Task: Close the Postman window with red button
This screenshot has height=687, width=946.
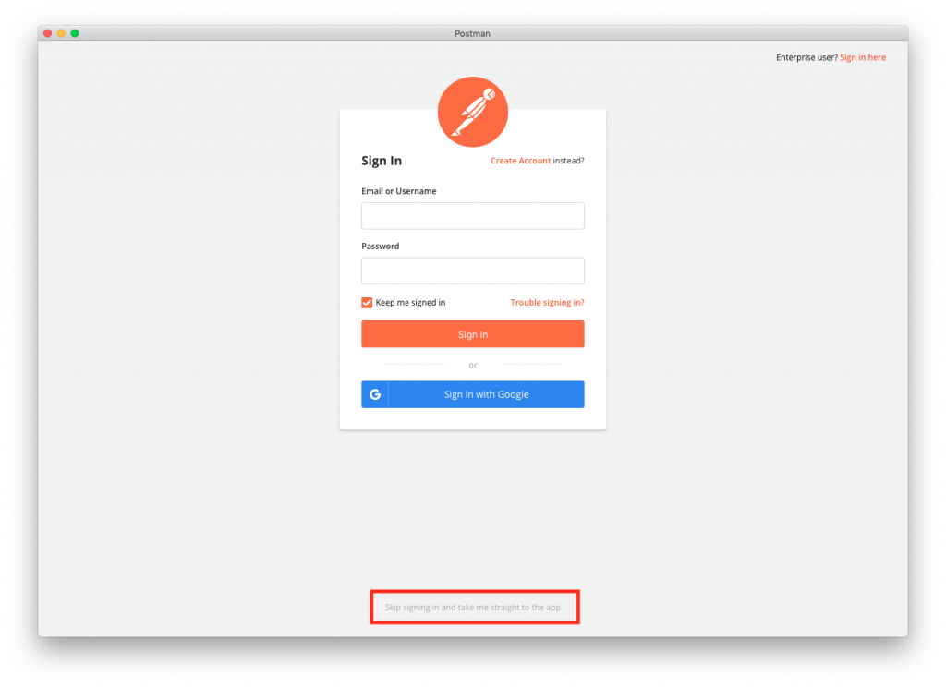Action: (x=48, y=33)
